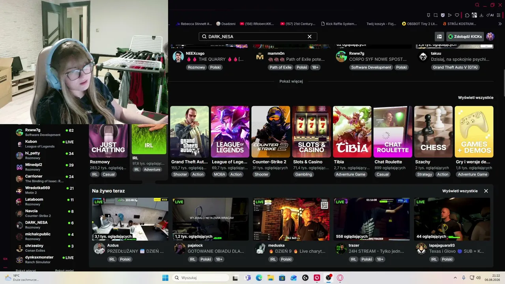Screen dimensions: 505x284
Task: Open the browser pinboard pin icon
Action: pyautogui.click(x=428, y=15)
